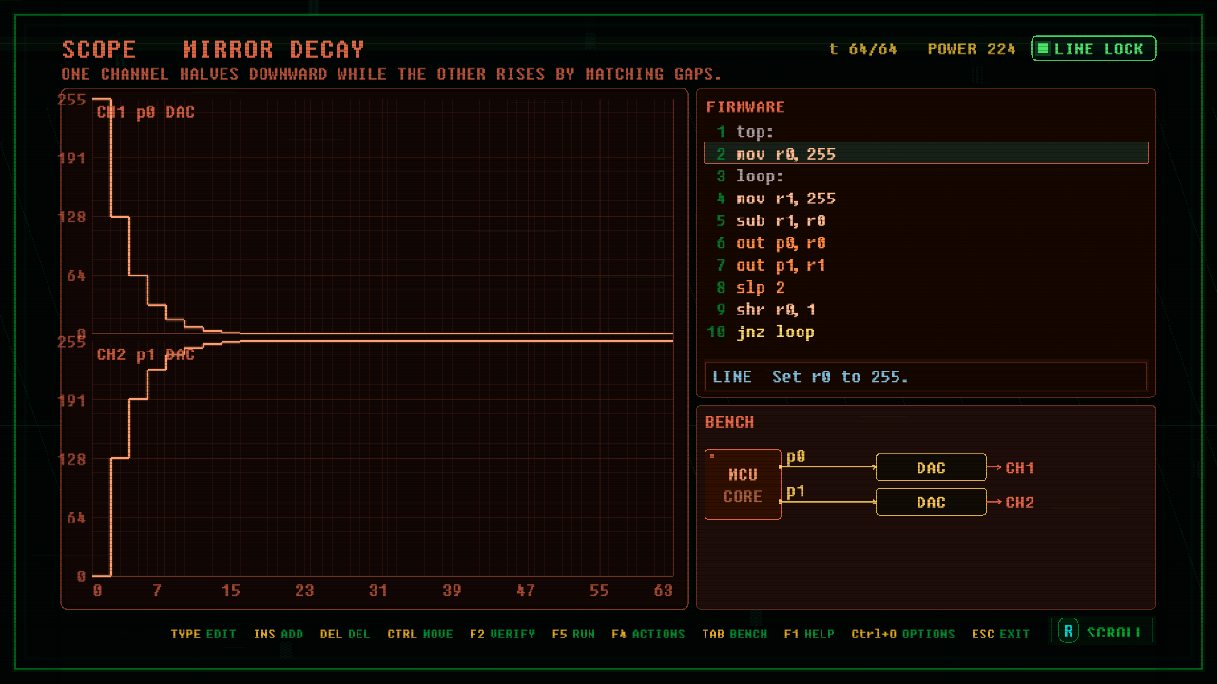This screenshot has height=684, width=1217.
Task: Click ESC EXIT
Action: click(x=1001, y=634)
